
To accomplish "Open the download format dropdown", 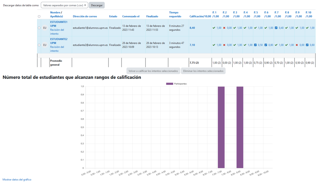I will (x=64, y=5).
